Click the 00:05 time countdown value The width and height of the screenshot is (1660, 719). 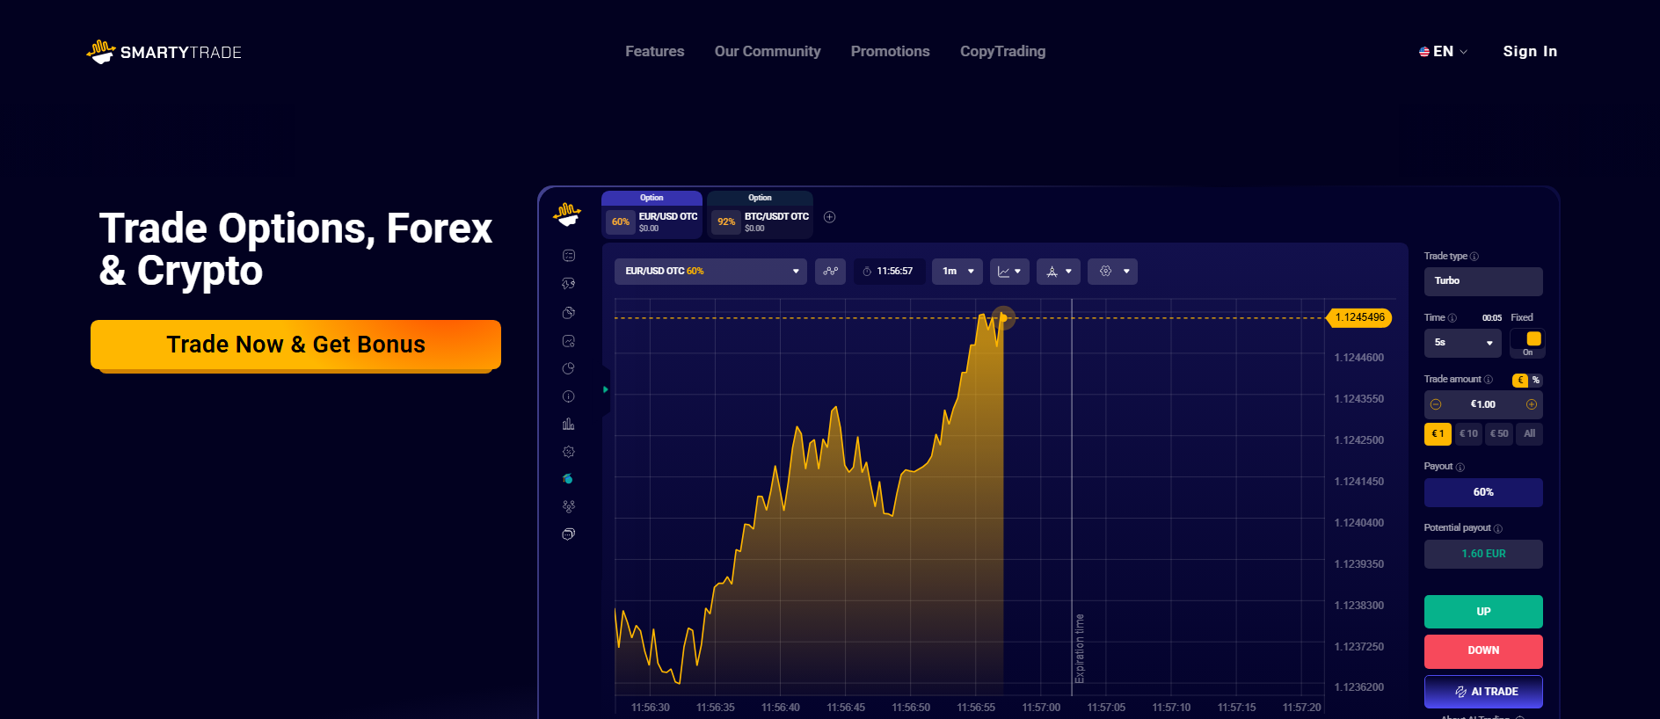1492,318
